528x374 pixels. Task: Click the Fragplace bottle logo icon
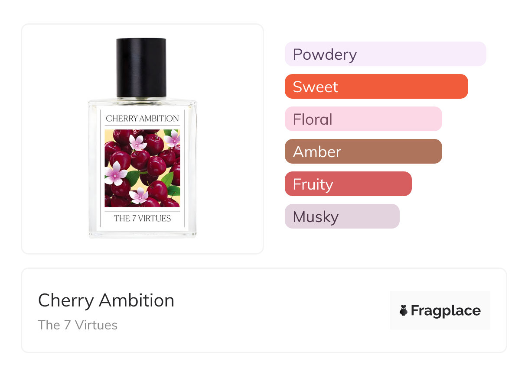pyautogui.click(x=404, y=310)
